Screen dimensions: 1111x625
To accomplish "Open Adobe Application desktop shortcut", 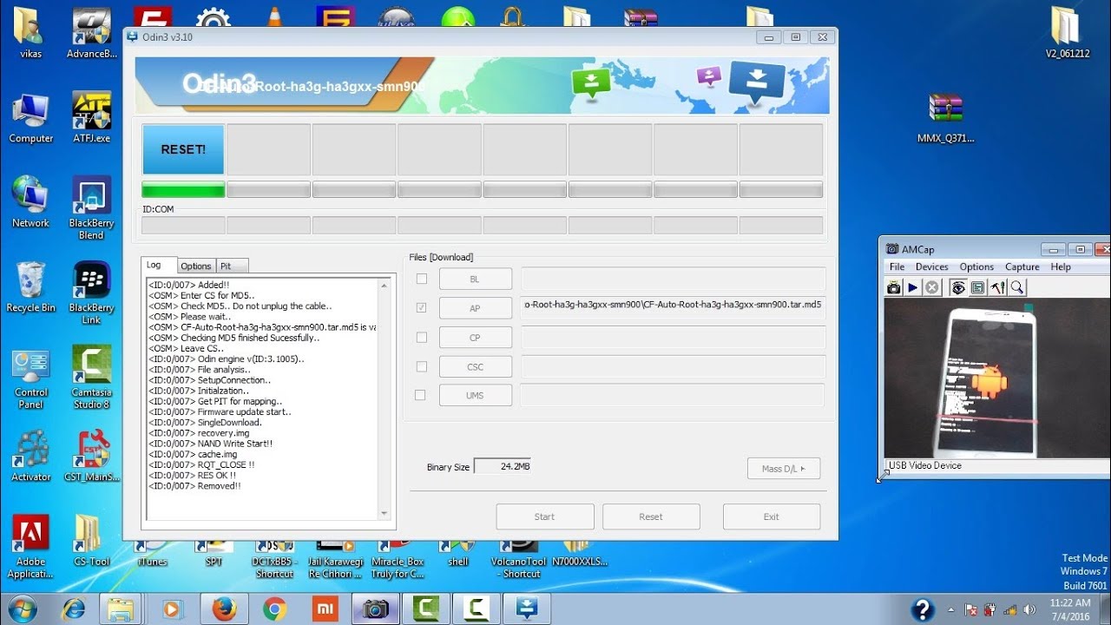I will (x=30, y=547).
